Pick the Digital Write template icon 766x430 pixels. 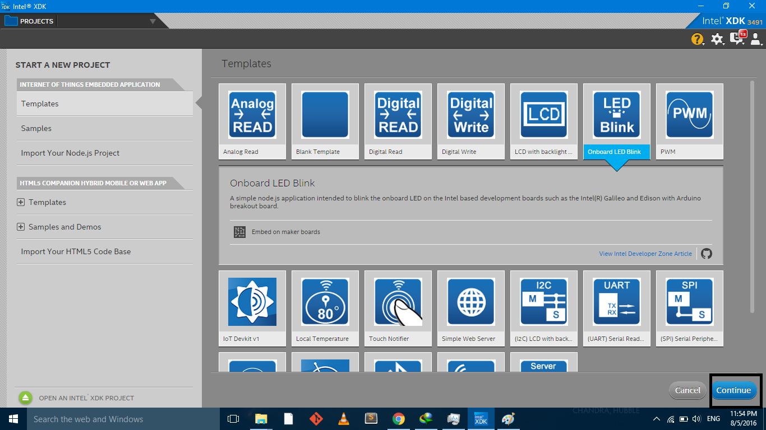(471, 115)
